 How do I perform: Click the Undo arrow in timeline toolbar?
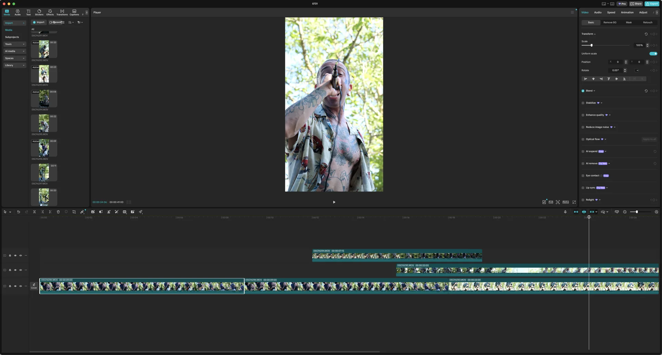point(19,212)
